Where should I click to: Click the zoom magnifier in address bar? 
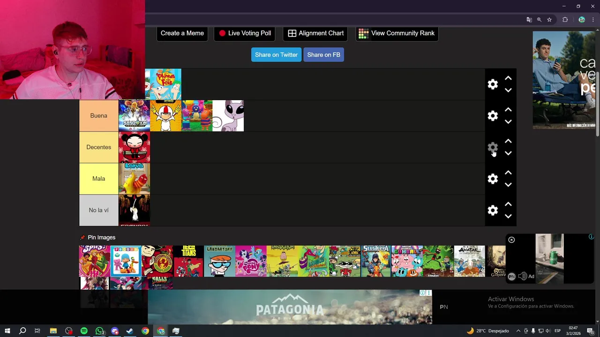click(x=539, y=20)
